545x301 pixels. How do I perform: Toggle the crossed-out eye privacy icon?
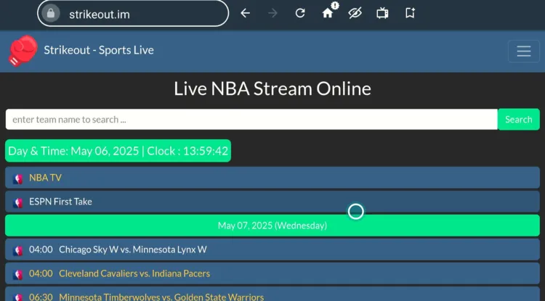[355, 14]
